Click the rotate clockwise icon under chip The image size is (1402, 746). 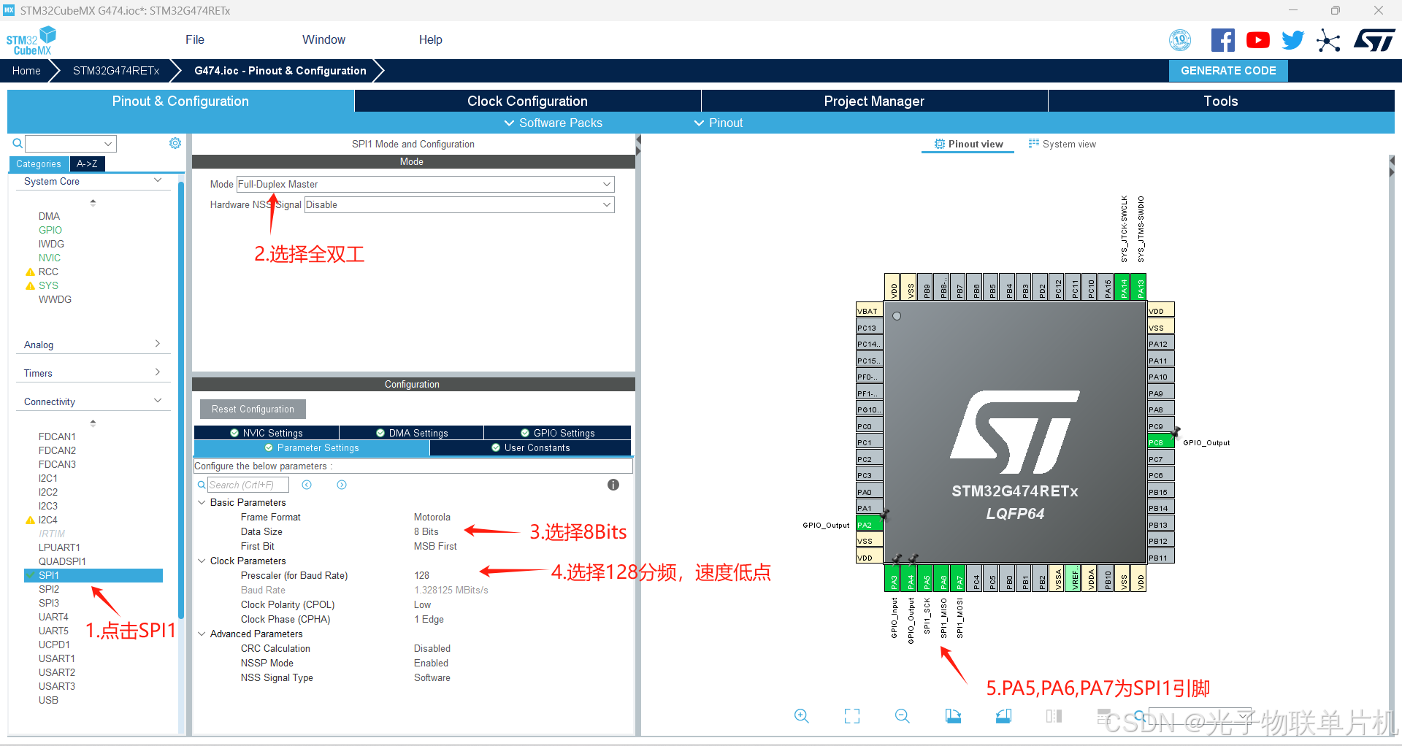[953, 716]
